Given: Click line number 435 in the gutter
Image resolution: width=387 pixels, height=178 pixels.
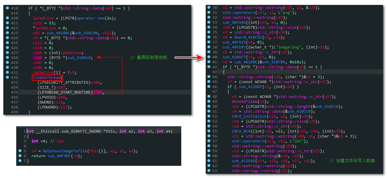Looking at the screenshot, I should tap(14, 92).
